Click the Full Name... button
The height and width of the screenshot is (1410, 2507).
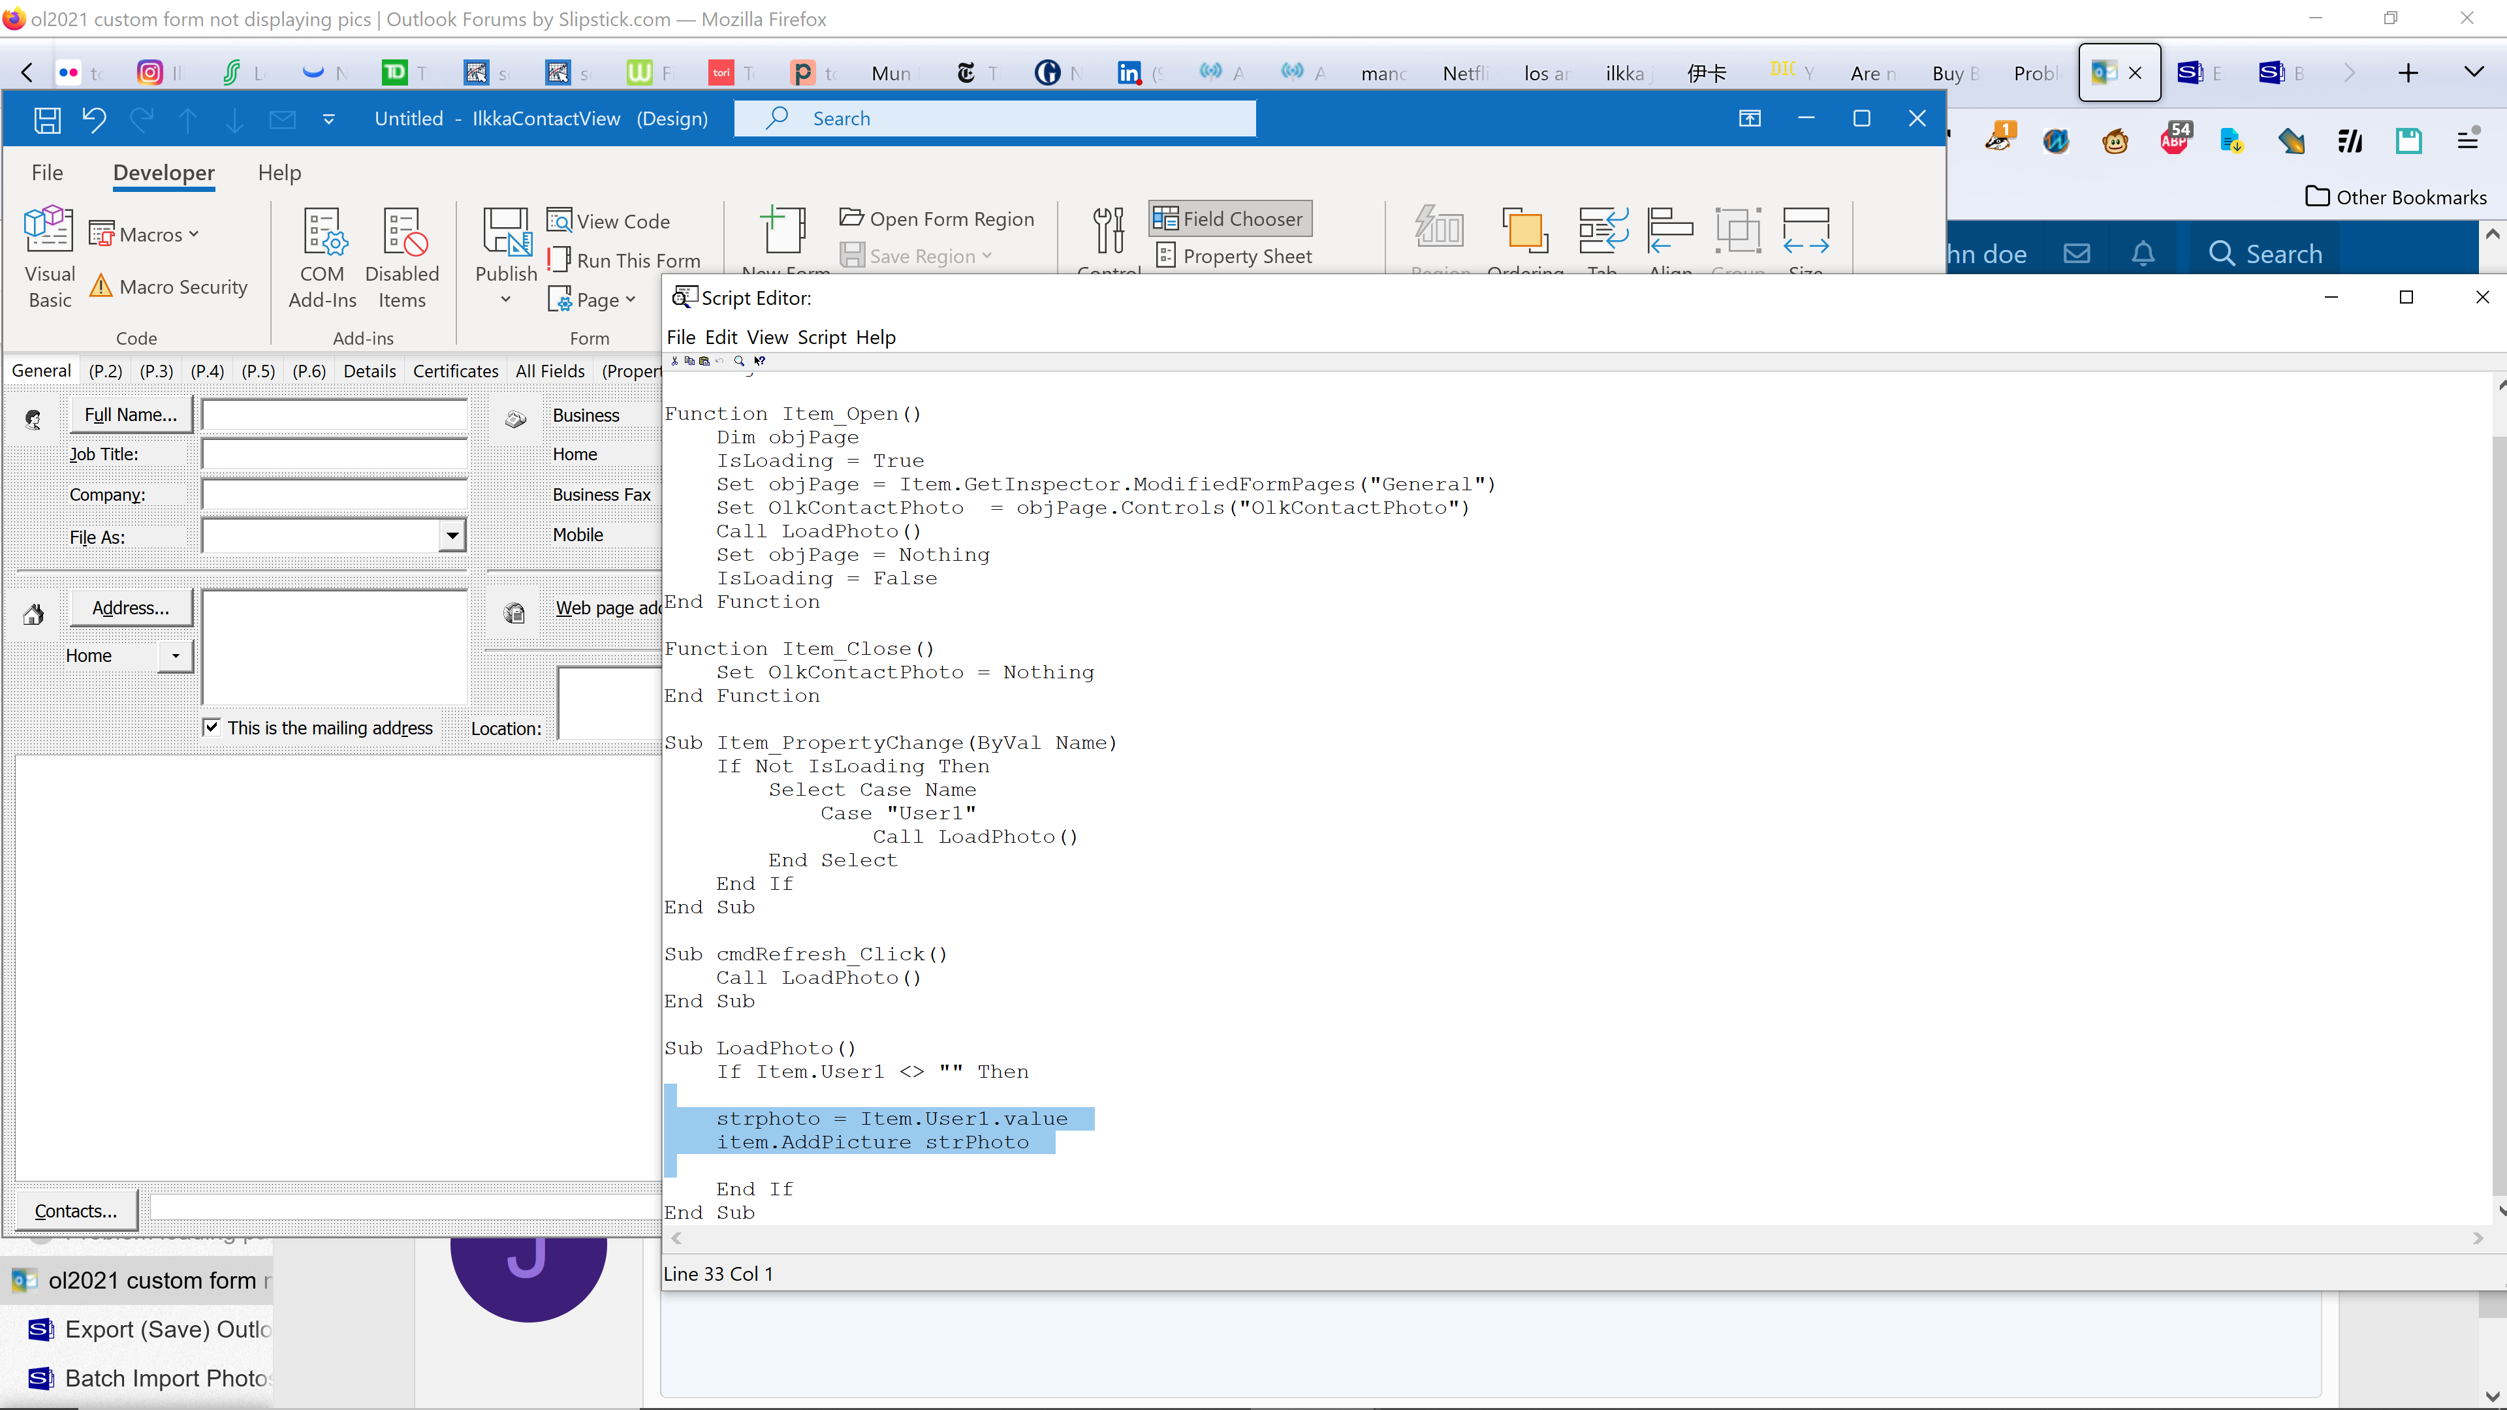pyautogui.click(x=131, y=415)
